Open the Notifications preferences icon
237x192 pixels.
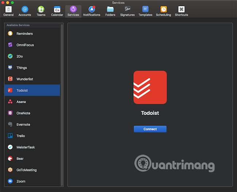[x=92, y=9]
